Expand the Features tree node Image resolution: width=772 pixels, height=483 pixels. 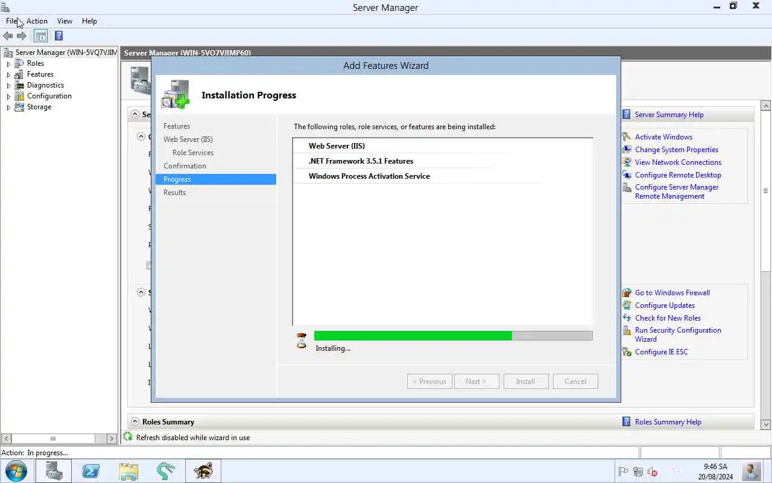8,75
